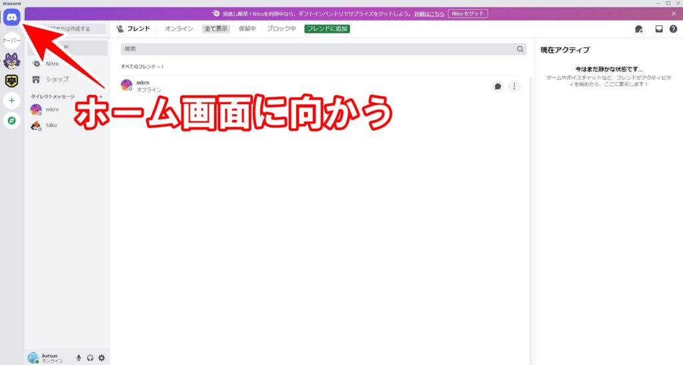Image resolution: width=683 pixels, height=365 pixels.
Task: Open the Discord home button
Action: pyautogui.click(x=12, y=17)
